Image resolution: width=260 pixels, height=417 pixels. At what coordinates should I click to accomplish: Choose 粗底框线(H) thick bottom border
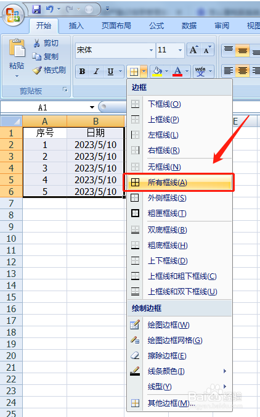point(180,245)
